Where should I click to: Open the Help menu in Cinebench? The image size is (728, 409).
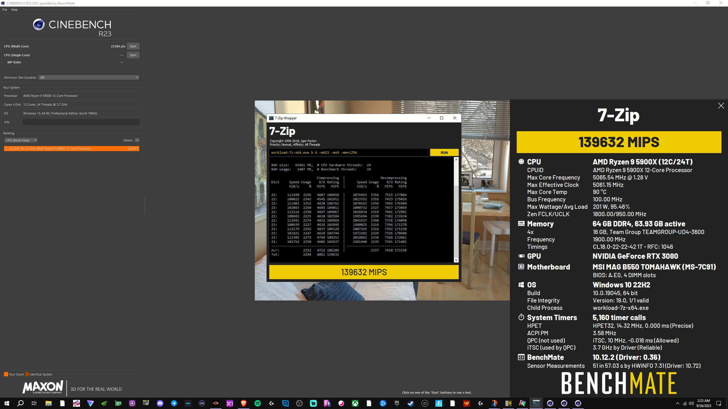point(14,10)
